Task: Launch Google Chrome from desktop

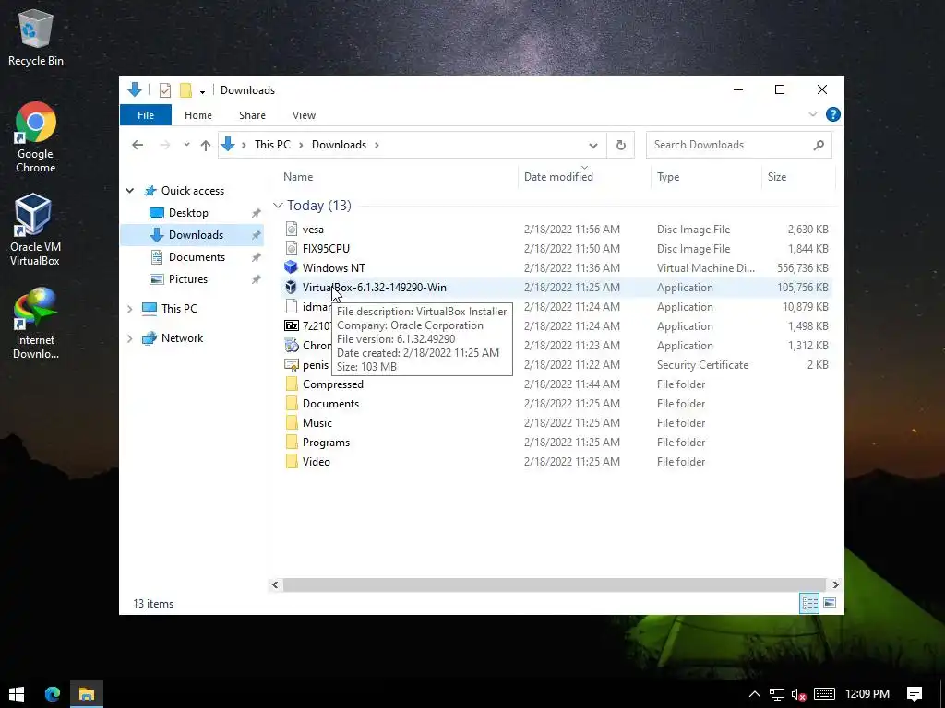Action: (36, 137)
